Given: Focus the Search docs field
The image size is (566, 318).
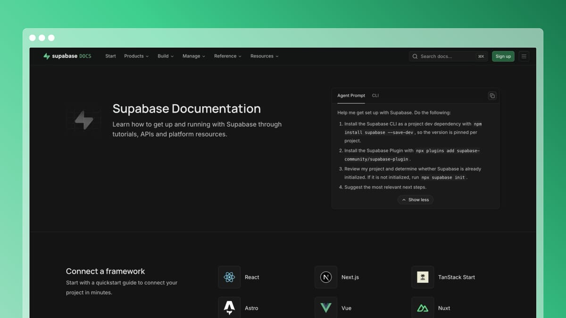Looking at the screenshot, I should (x=448, y=56).
